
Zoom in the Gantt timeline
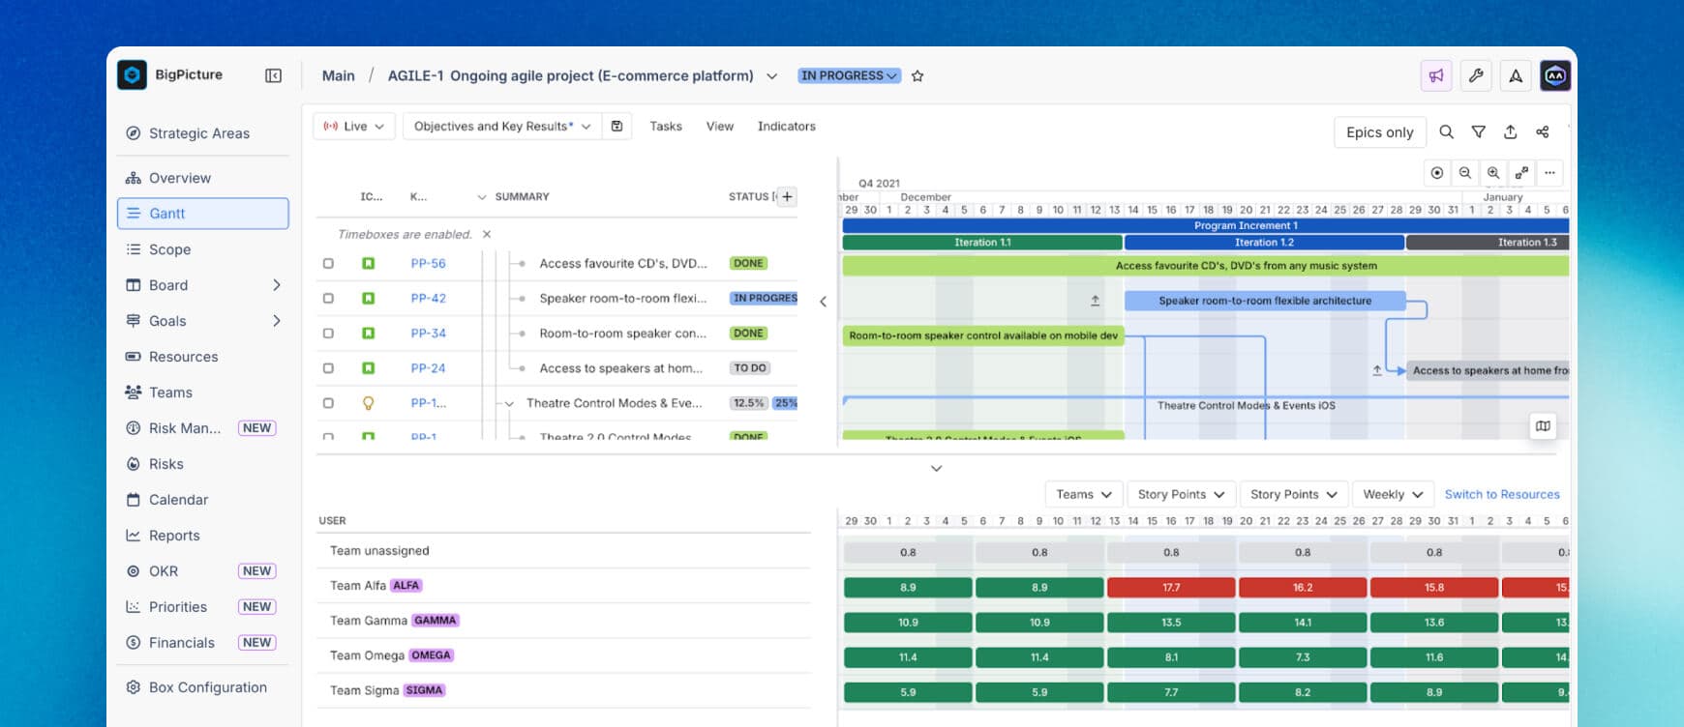(1493, 173)
